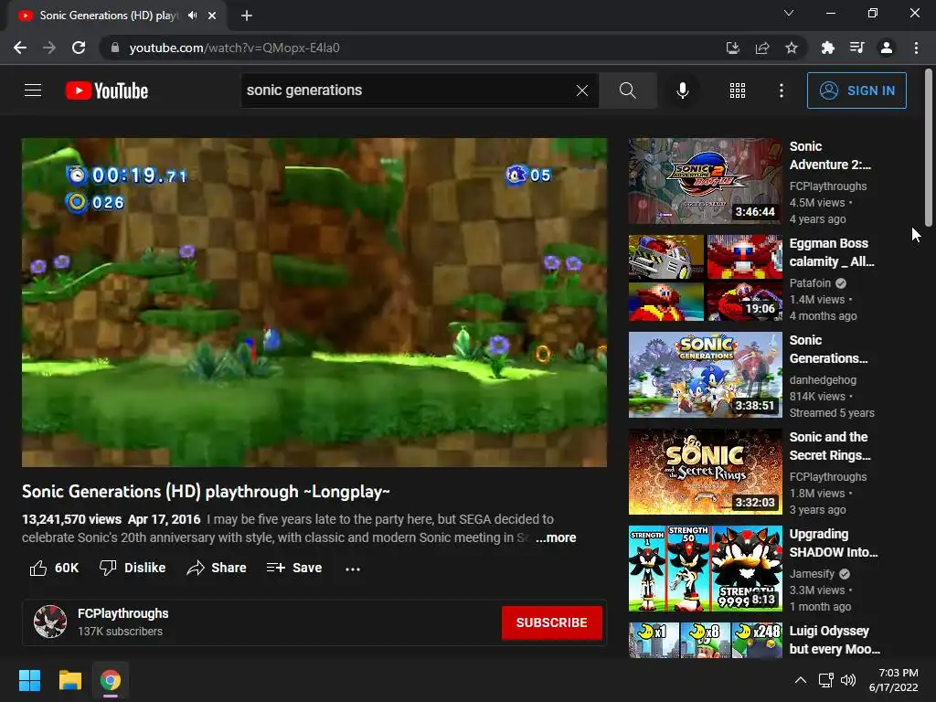The width and height of the screenshot is (936, 702).
Task: Click the SIGN IN button
Action: tap(856, 90)
